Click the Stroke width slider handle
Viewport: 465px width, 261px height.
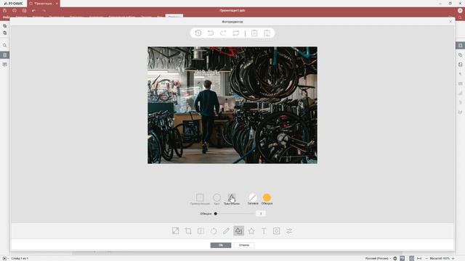tap(216, 213)
